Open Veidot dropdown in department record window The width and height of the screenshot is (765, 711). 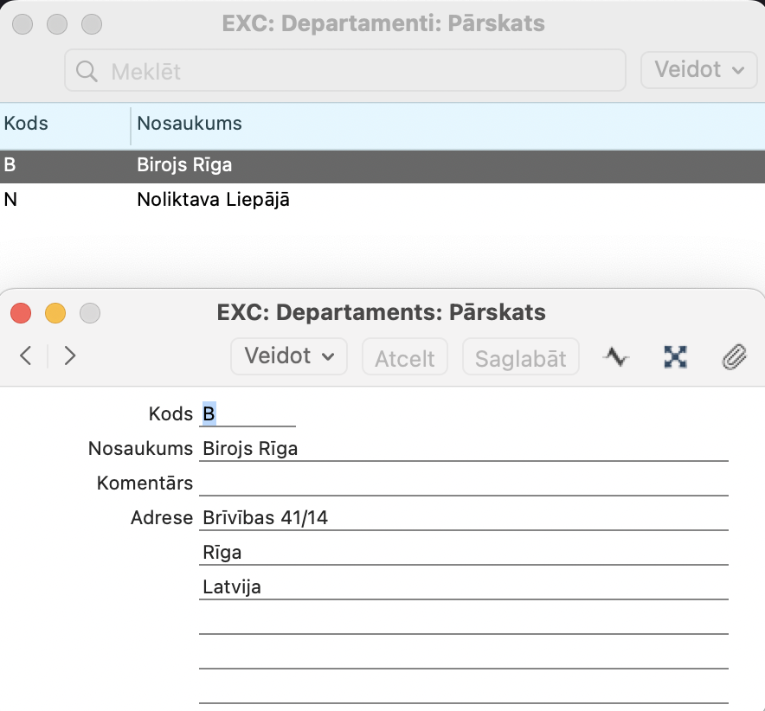288,356
